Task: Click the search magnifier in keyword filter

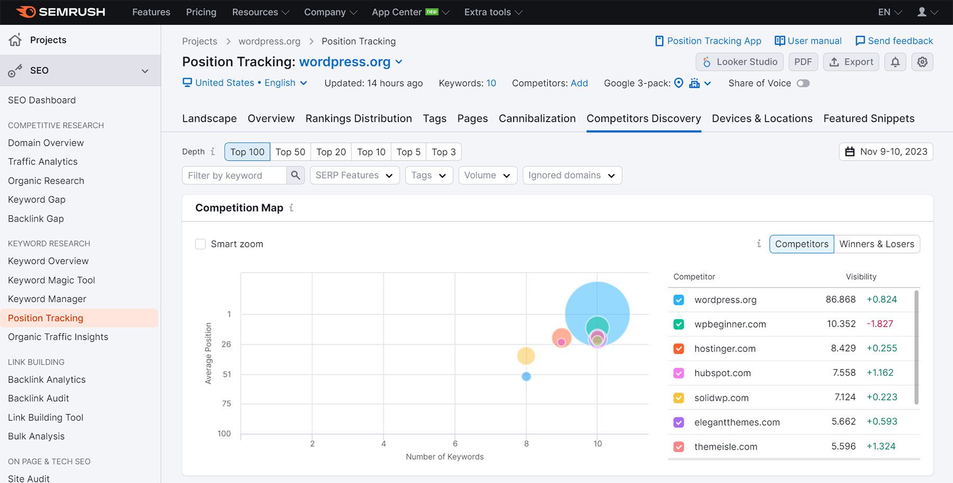Action: click(x=295, y=175)
